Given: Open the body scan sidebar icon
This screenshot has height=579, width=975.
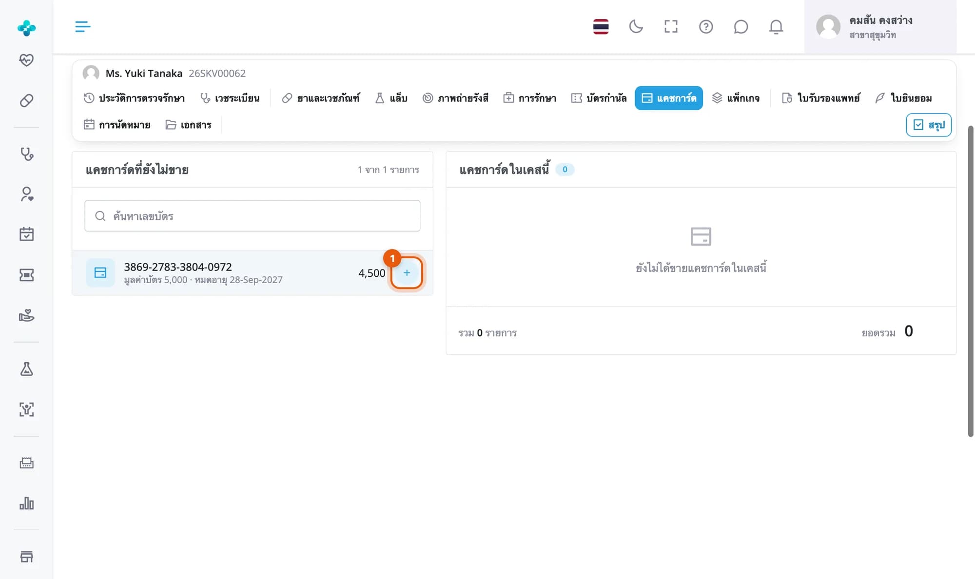Looking at the screenshot, I should [x=26, y=409].
